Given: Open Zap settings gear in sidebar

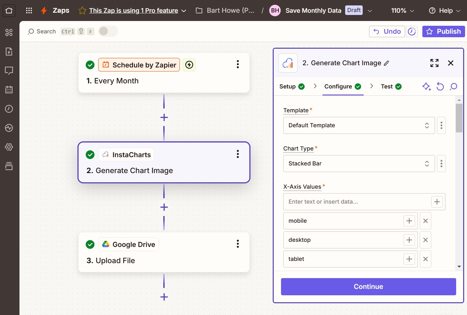Looking at the screenshot, I should click(x=9, y=147).
